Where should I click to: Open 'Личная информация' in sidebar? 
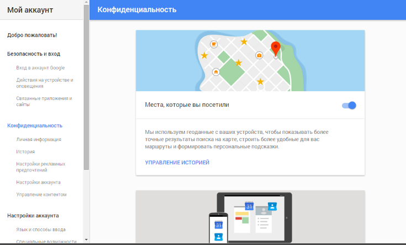(x=39, y=139)
